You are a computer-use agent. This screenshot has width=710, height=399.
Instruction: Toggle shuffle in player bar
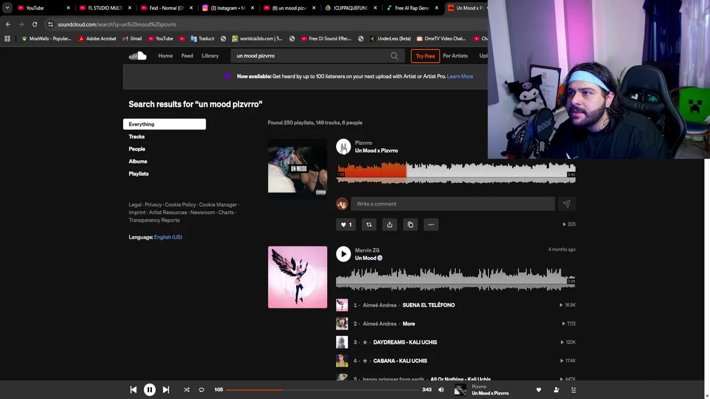[186, 390]
